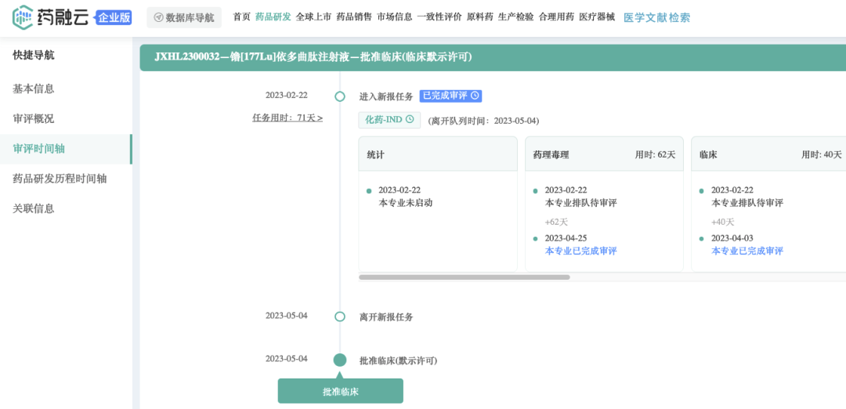Click the horizontal scrollbar under review cards
This screenshot has width=846, height=409.
click(x=454, y=277)
